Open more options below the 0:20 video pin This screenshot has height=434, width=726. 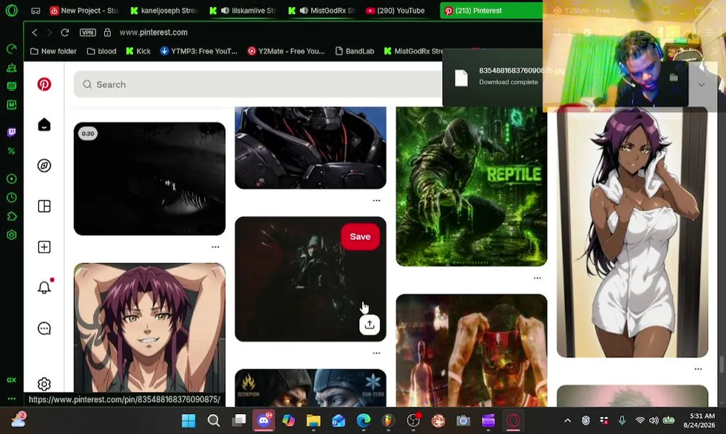point(215,247)
